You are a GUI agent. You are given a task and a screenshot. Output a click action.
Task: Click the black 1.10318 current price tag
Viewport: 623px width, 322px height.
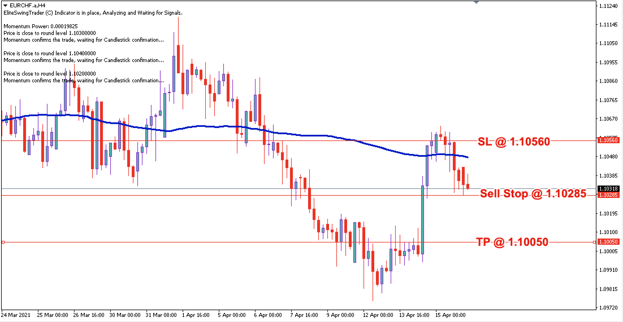(x=608, y=189)
